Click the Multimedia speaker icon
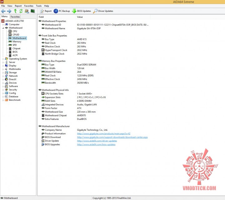The height and width of the screenshot is (200, 225). pyautogui.click(x=7, y=69)
